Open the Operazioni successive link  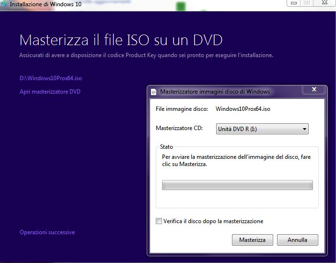[47, 232]
